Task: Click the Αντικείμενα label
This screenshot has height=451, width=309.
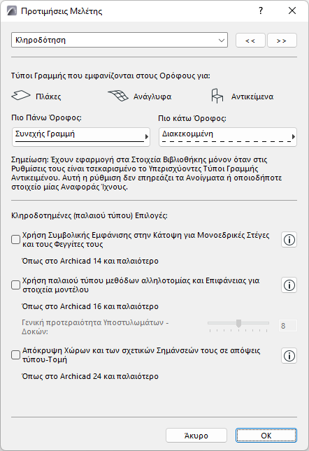Action: [252, 96]
